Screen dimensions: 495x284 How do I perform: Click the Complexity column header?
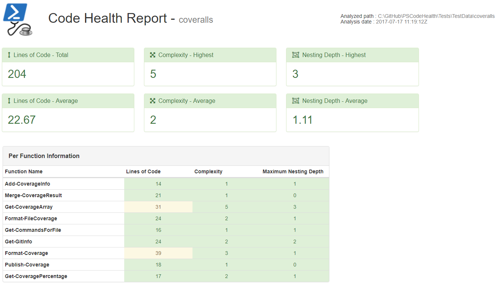click(208, 171)
